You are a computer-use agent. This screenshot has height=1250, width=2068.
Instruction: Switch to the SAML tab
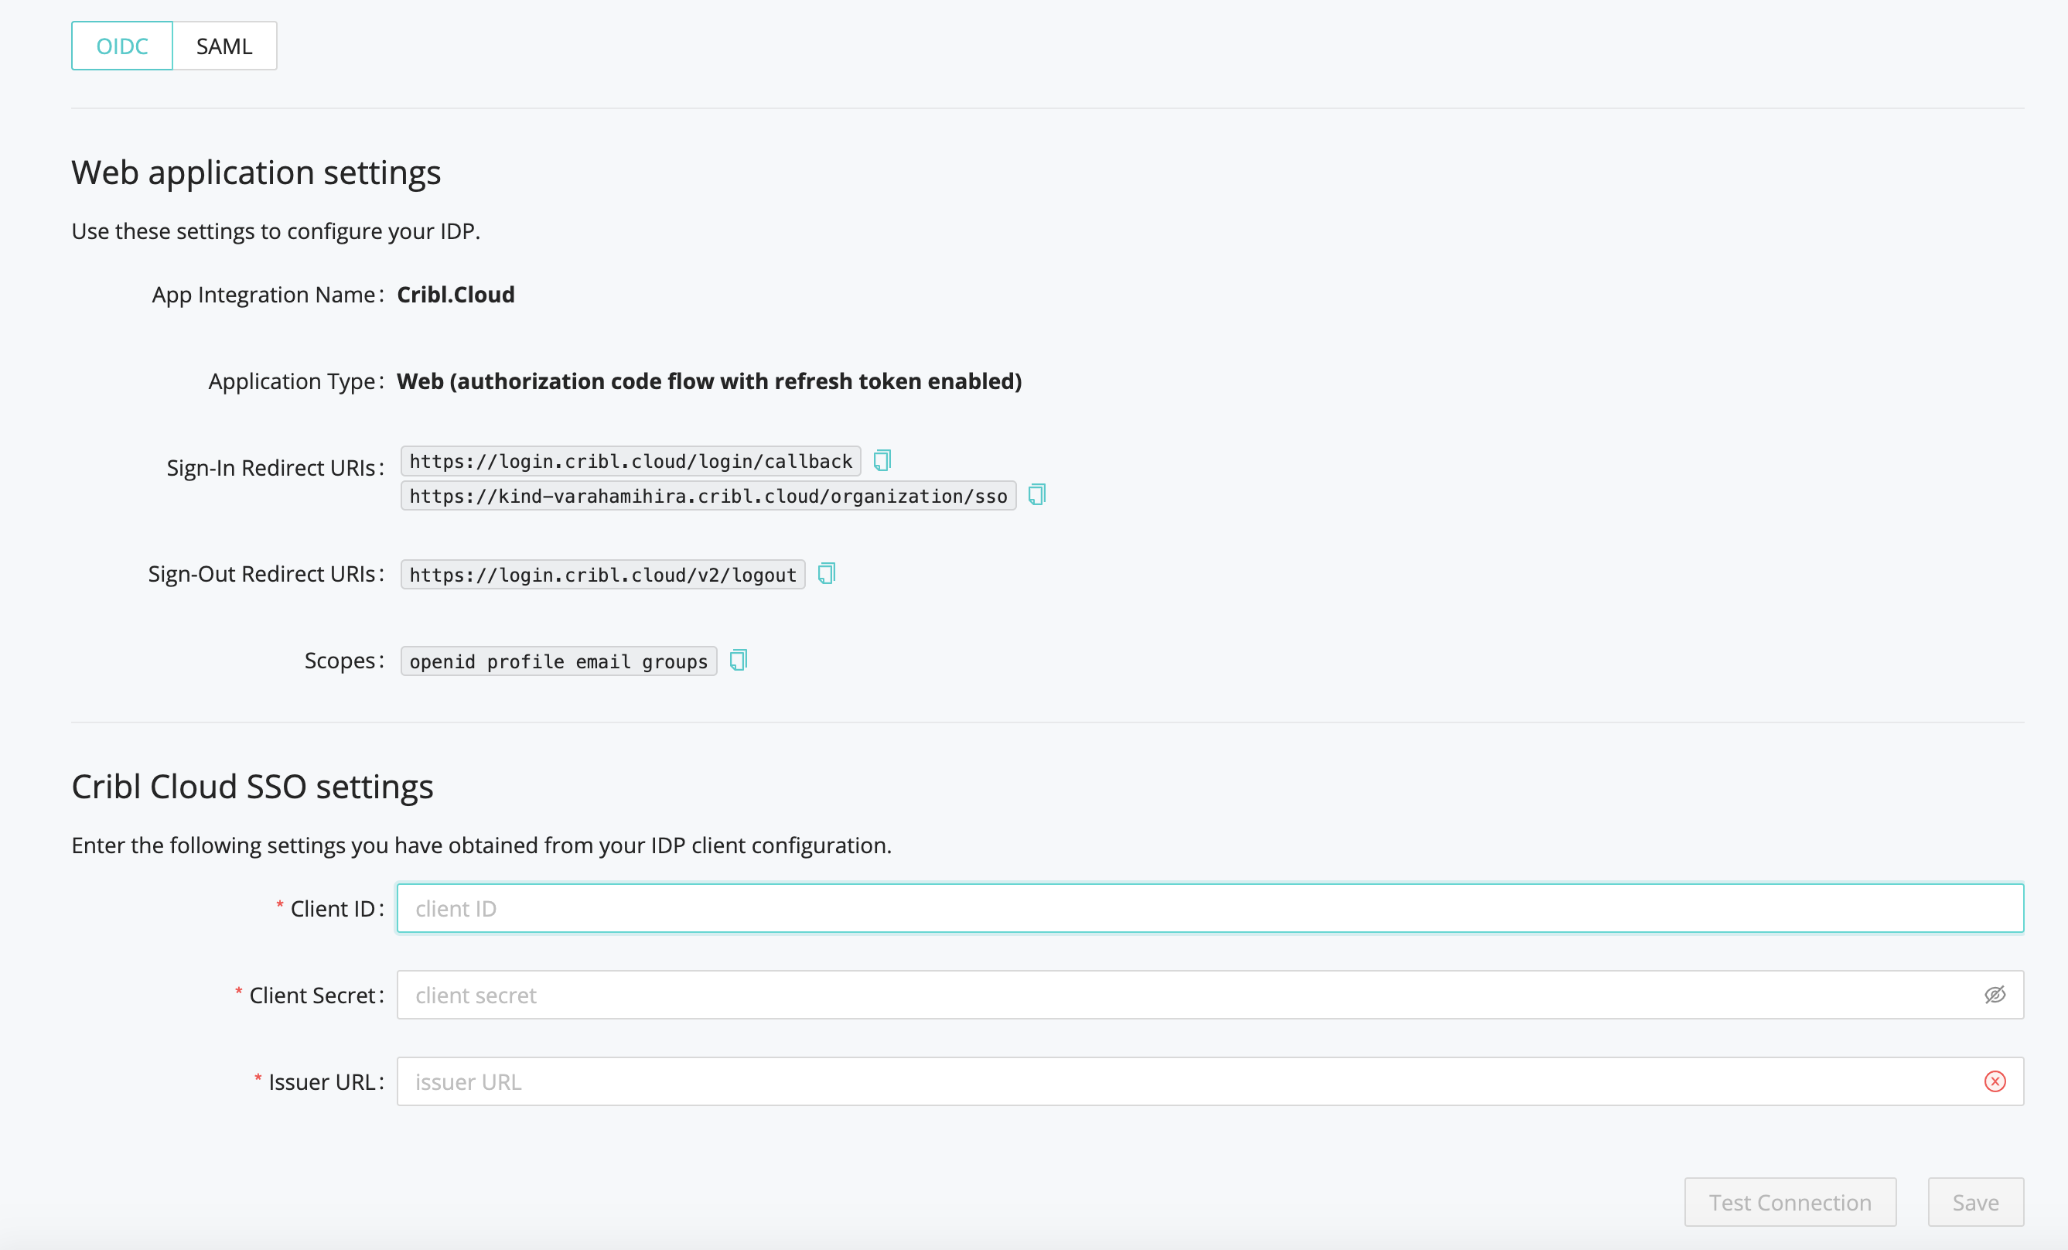click(x=224, y=46)
